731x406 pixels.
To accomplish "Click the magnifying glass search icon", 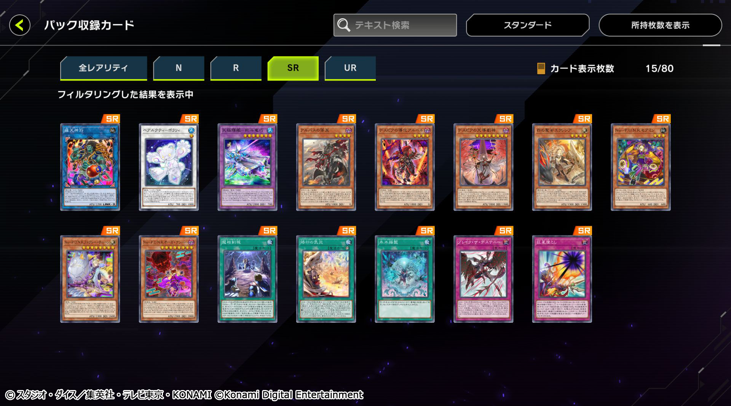I will click(344, 25).
